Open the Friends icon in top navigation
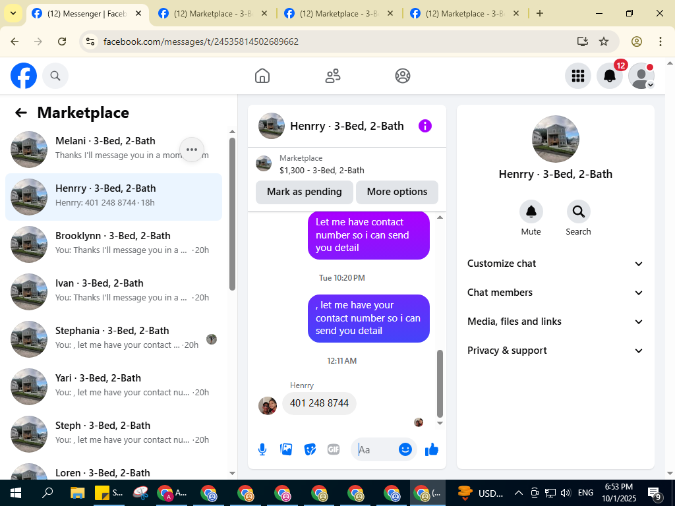 click(333, 76)
